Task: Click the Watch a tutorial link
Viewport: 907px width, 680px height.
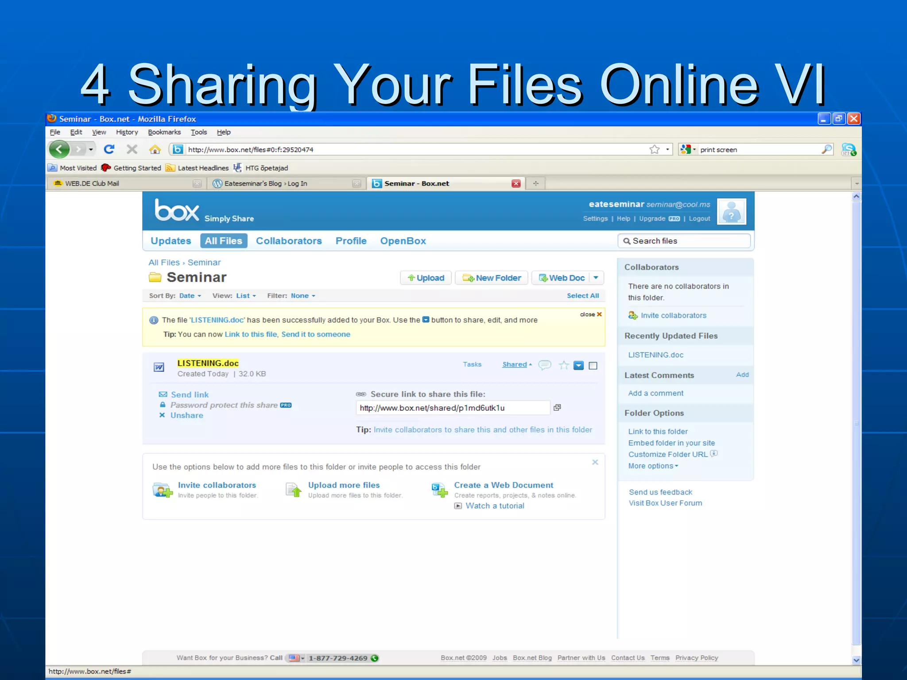Action: (495, 506)
